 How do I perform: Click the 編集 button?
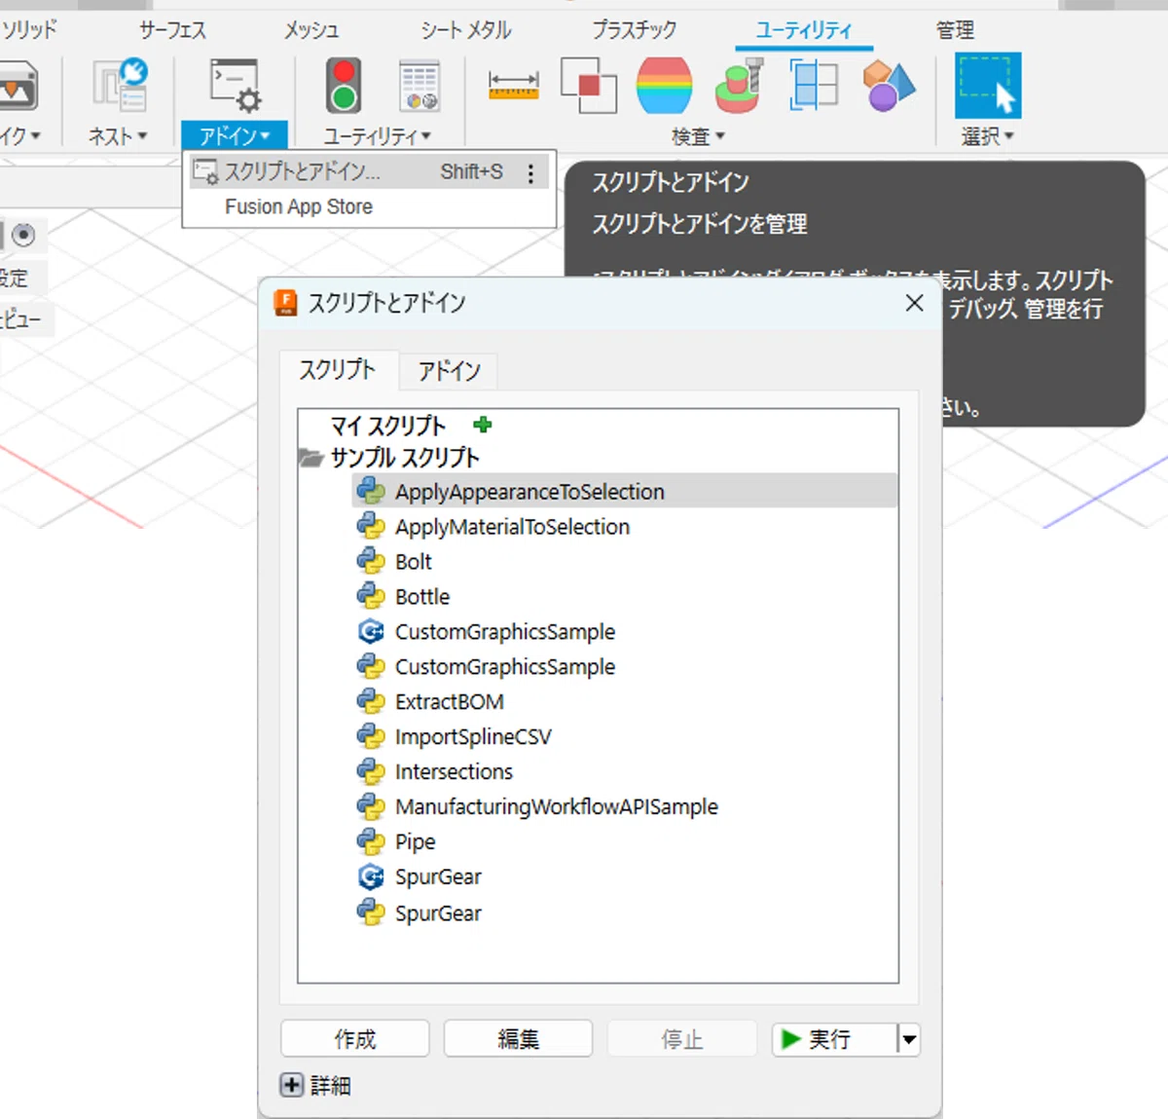(518, 1039)
